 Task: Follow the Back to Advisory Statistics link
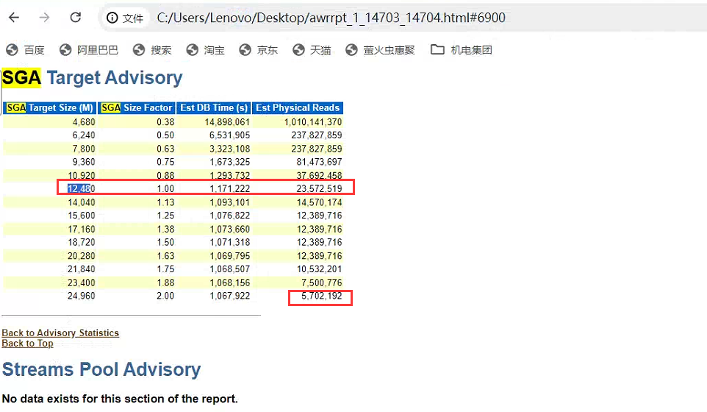[60, 333]
